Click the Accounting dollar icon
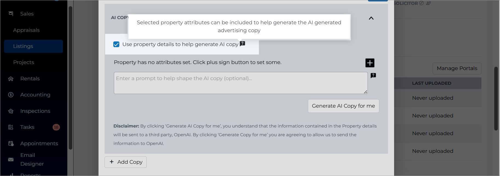The height and width of the screenshot is (176, 500). [11, 95]
